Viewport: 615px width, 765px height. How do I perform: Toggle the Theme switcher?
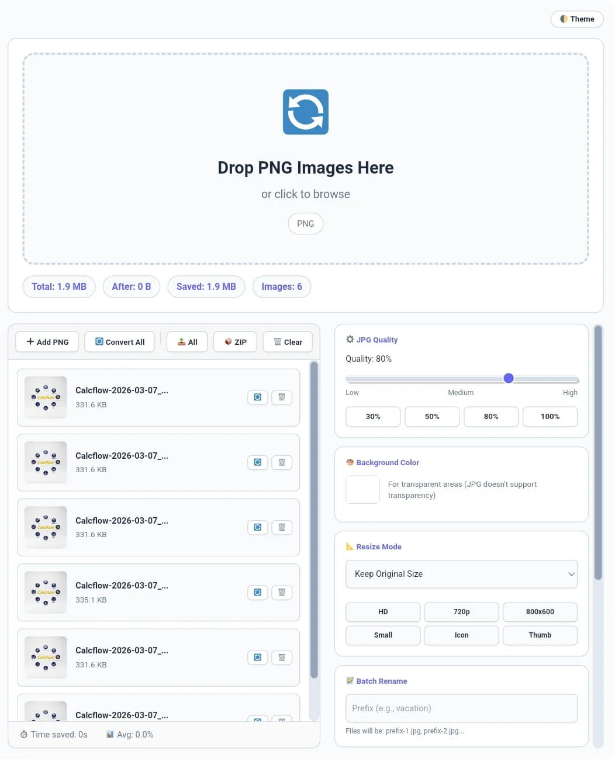pos(576,19)
